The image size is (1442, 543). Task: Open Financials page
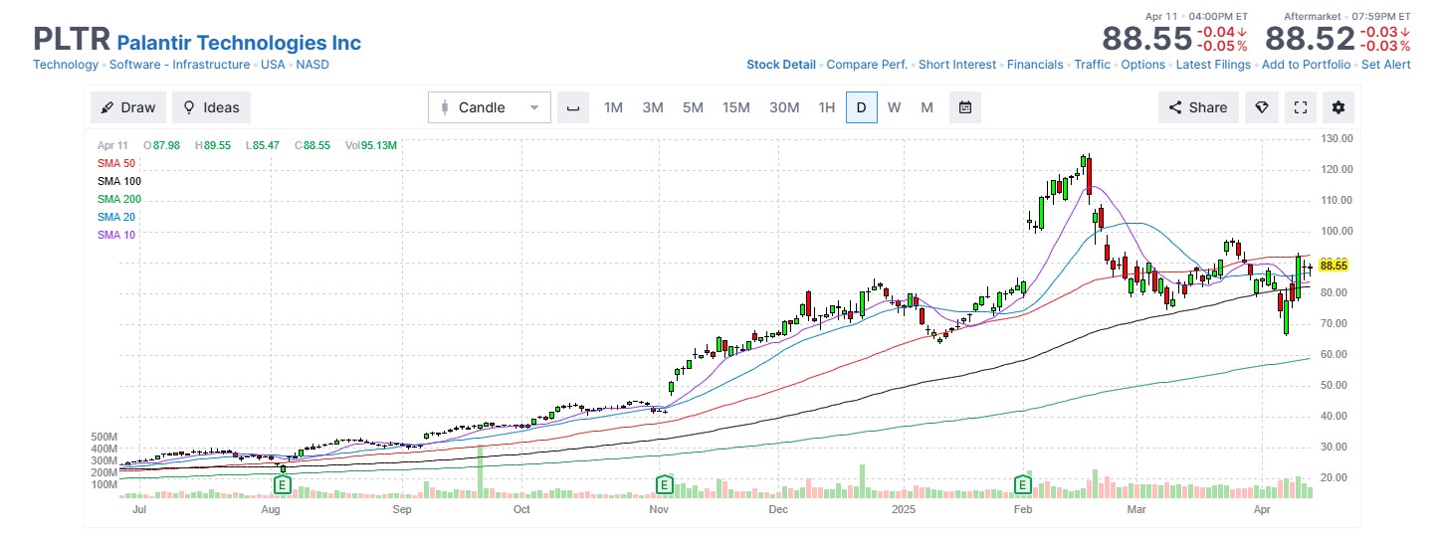(x=1035, y=65)
